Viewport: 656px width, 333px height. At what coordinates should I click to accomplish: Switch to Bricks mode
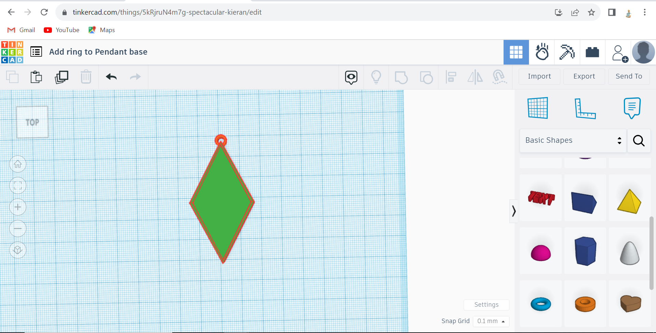point(592,52)
